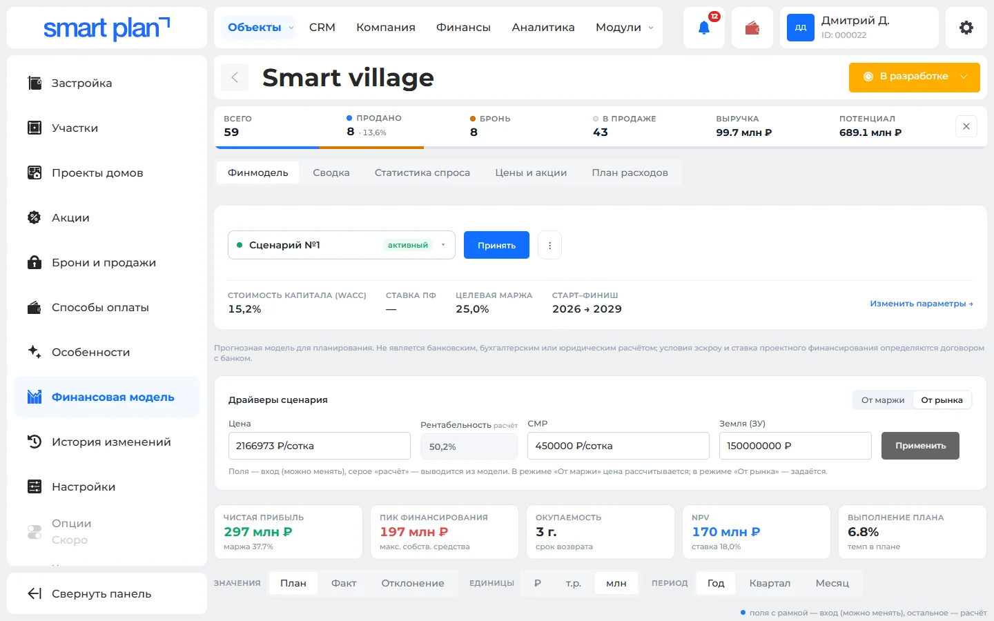Screen dimensions: 994x621
Task: Switch to the План расходов tab
Action: (630, 172)
